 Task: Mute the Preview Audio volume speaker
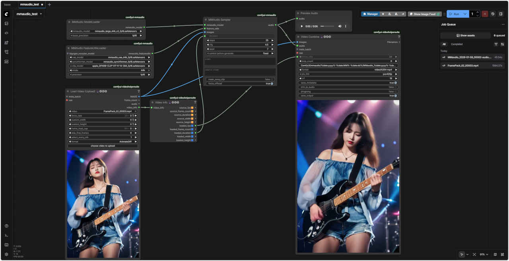[340, 26]
